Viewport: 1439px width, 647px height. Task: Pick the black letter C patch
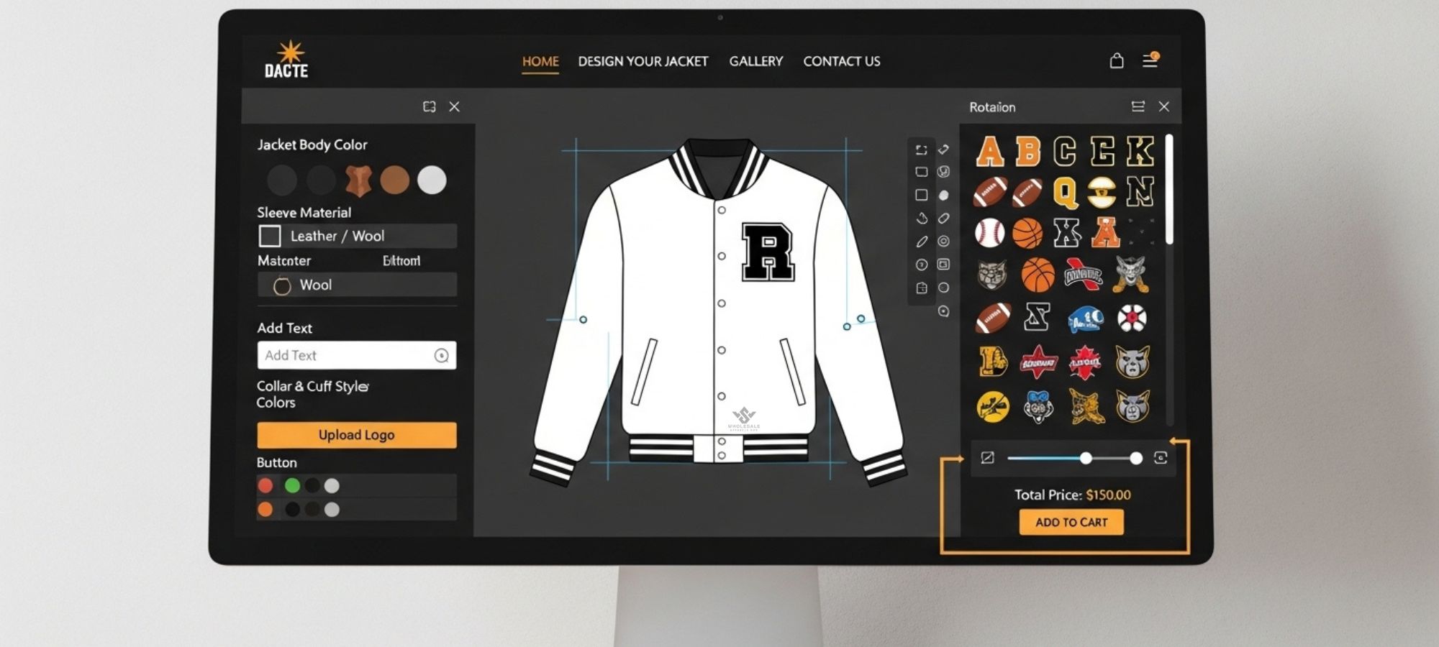point(1065,152)
